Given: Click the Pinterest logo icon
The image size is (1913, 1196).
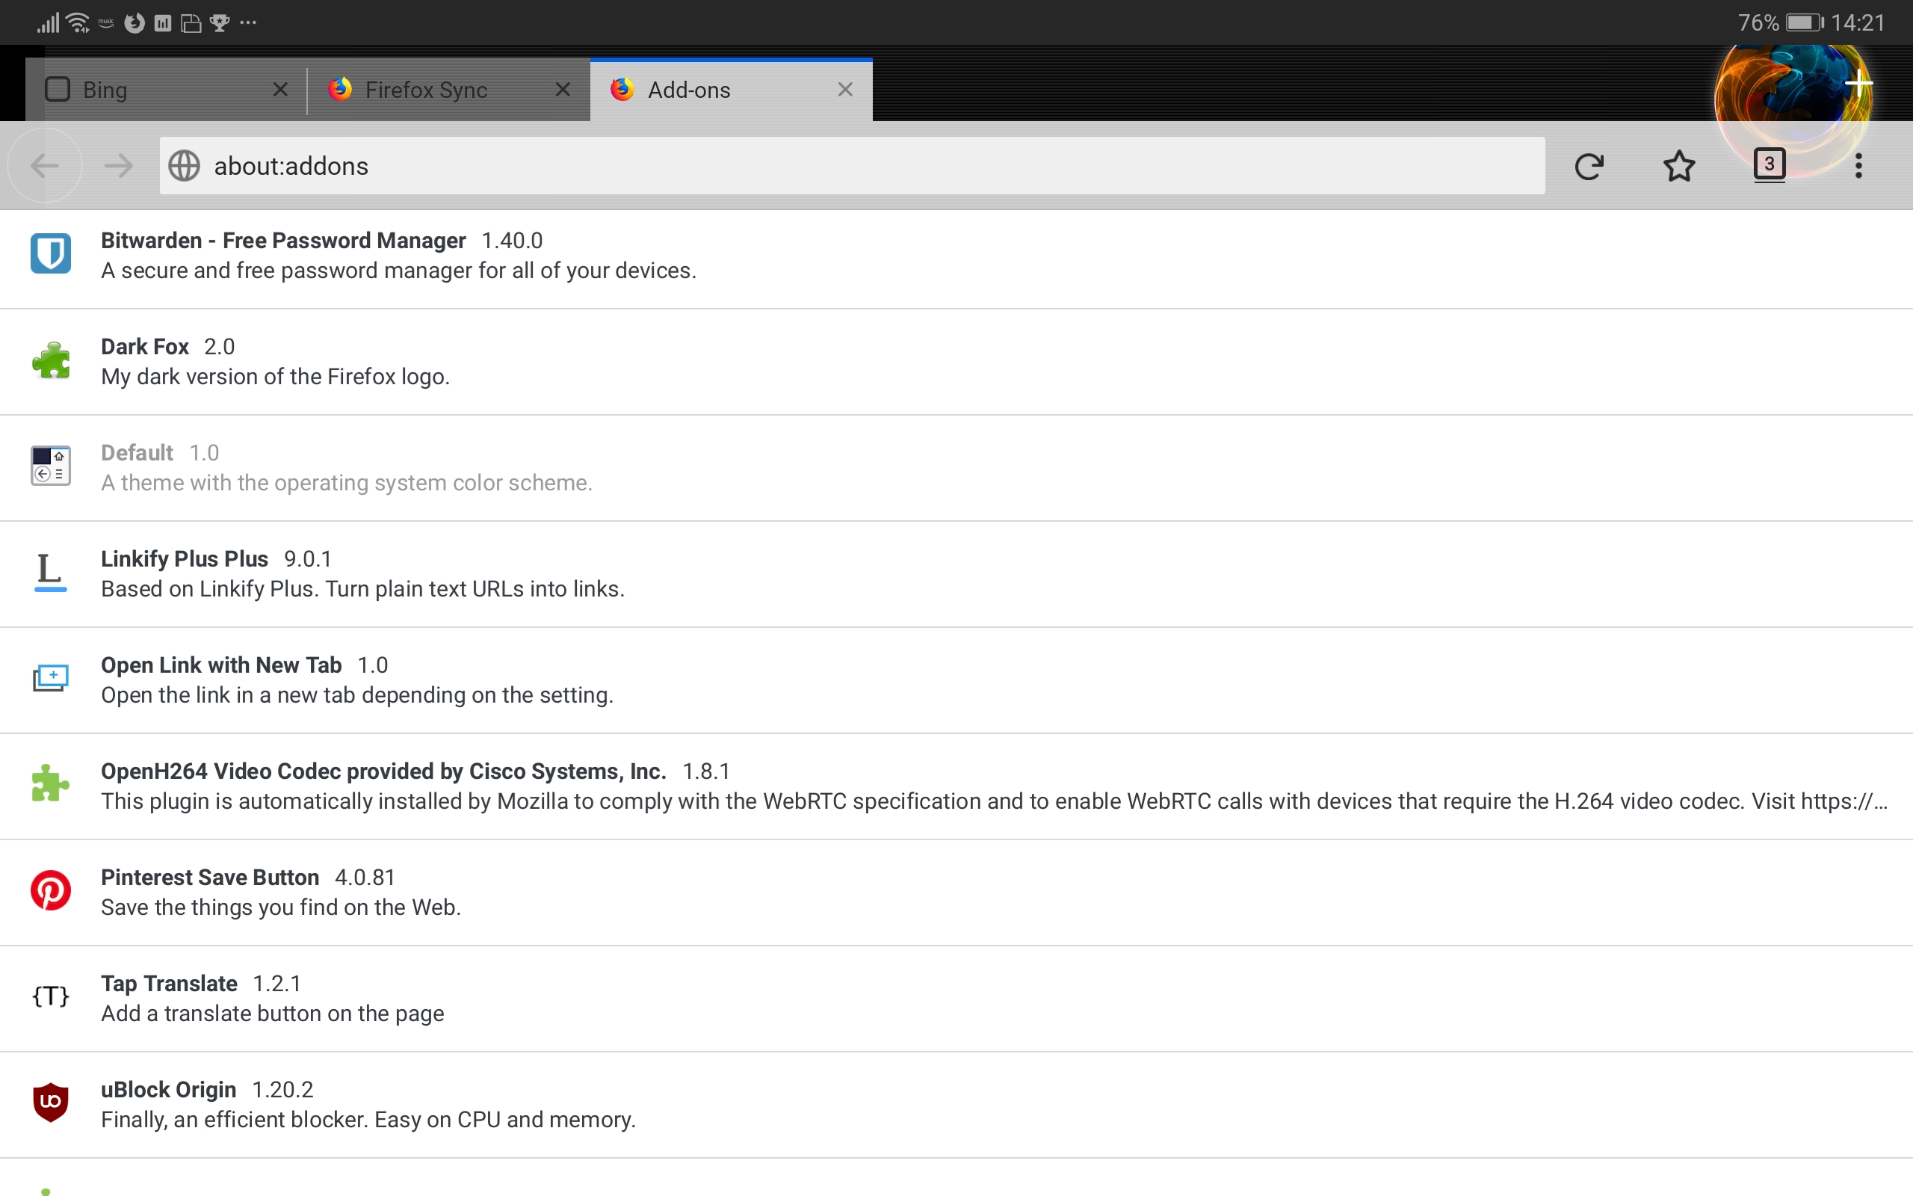Looking at the screenshot, I should pos(51,891).
